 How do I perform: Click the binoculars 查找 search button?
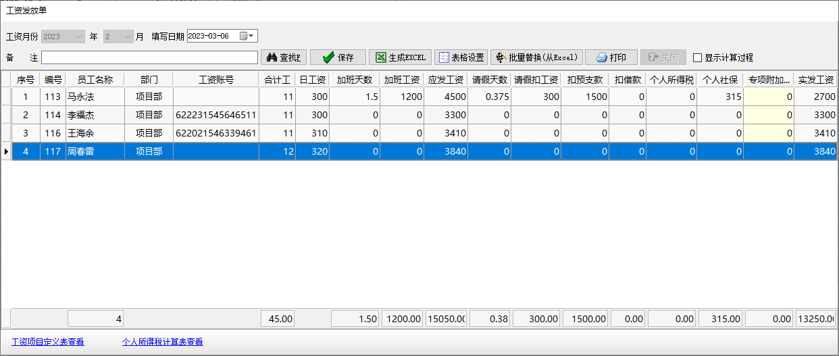pyautogui.click(x=284, y=57)
